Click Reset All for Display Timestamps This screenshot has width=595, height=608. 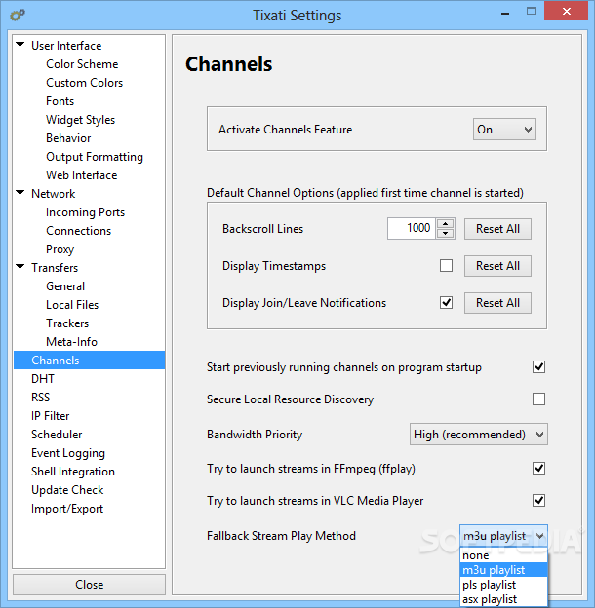coord(497,266)
